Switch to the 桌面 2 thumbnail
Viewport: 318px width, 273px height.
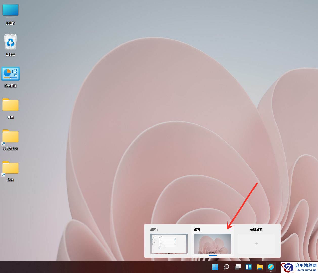(x=213, y=244)
